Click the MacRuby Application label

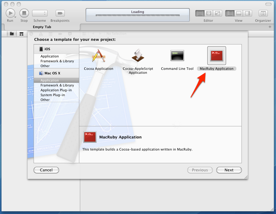(217, 69)
